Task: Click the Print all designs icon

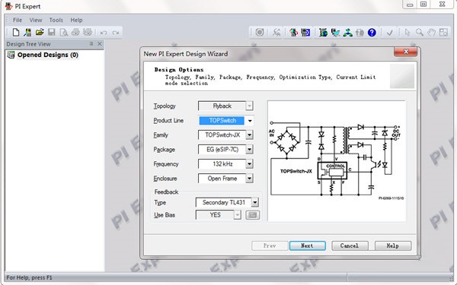Action: pyautogui.click(x=88, y=32)
